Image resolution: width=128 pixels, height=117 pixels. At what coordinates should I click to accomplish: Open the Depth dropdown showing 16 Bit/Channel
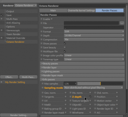coord(94,35)
